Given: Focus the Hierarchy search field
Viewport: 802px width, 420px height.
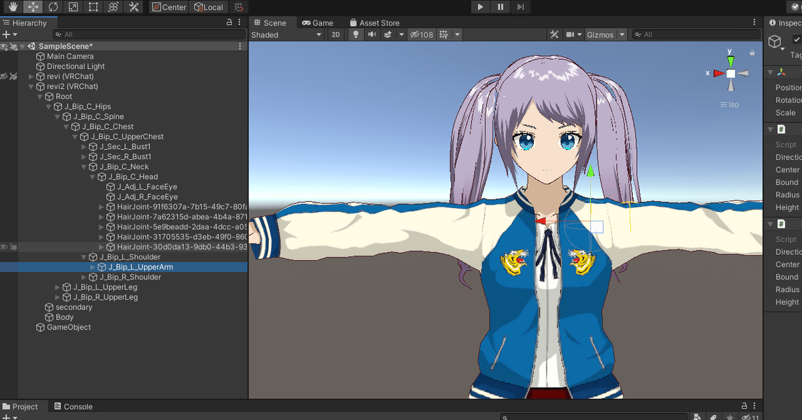Looking at the screenshot, I should click(x=149, y=35).
